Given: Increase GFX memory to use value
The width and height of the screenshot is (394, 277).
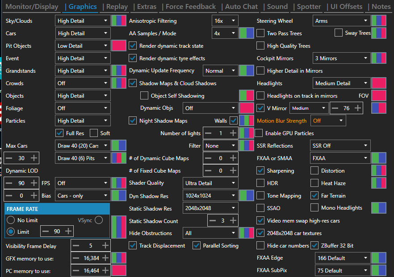Looking at the screenshot, I should pos(105,258).
